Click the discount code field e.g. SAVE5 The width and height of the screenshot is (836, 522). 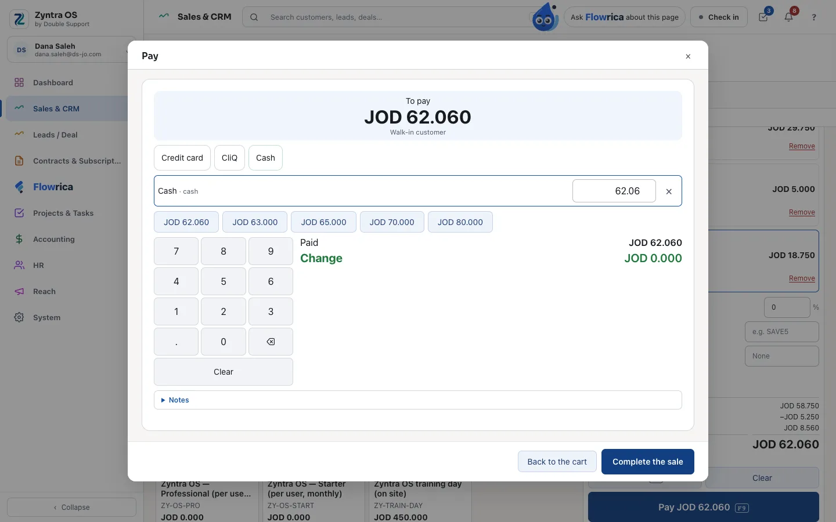pos(782,332)
